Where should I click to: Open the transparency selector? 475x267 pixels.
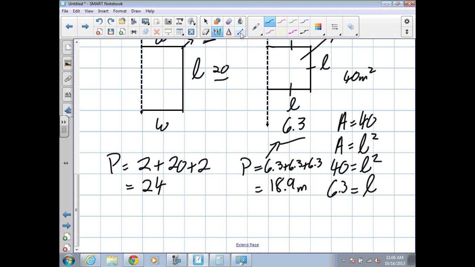tap(351, 27)
